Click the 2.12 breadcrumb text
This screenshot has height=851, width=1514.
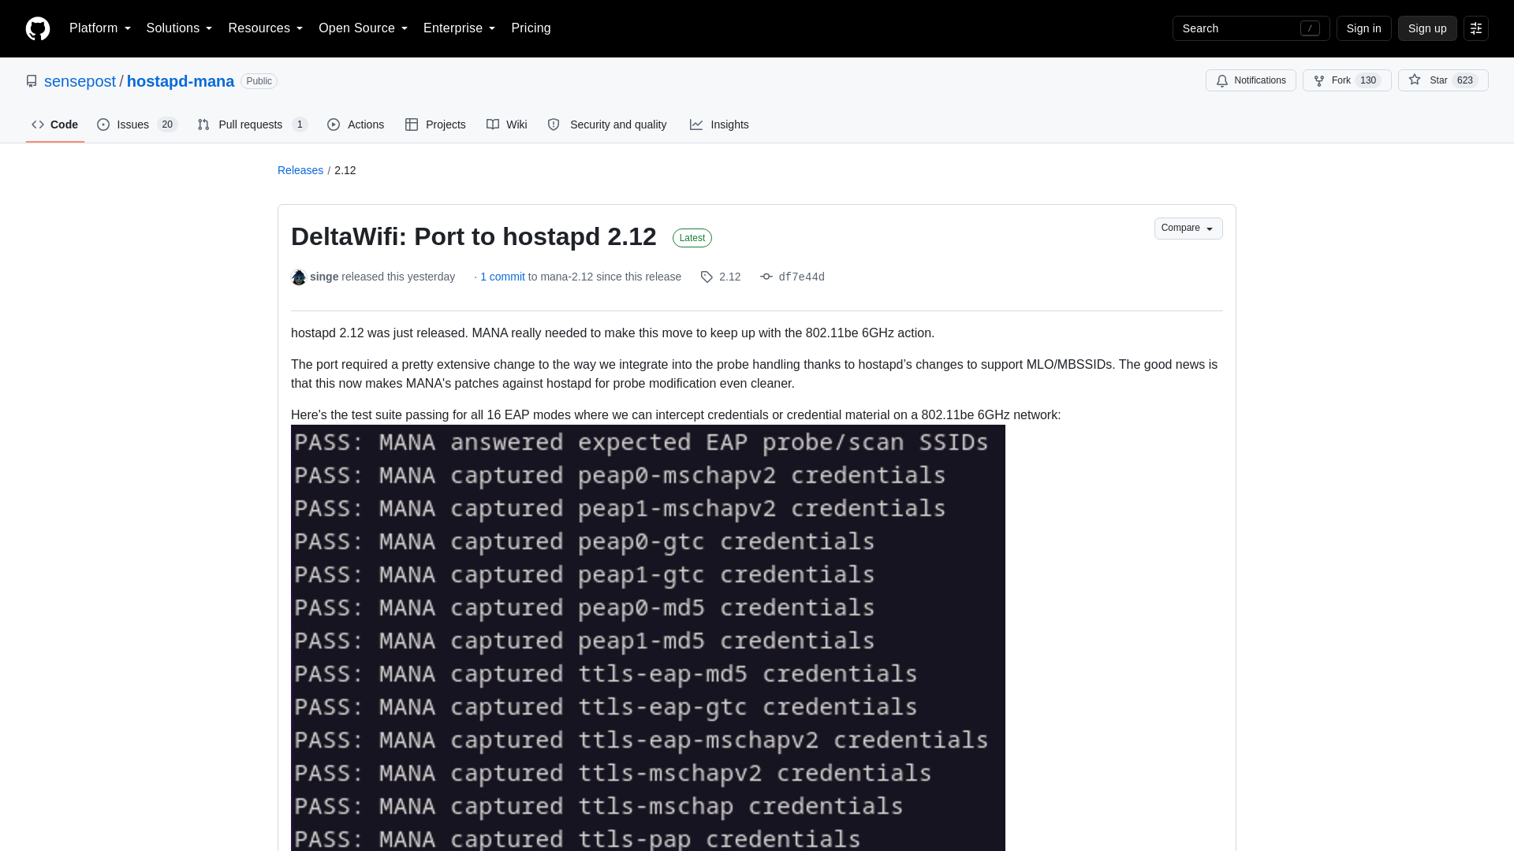point(345,170)
